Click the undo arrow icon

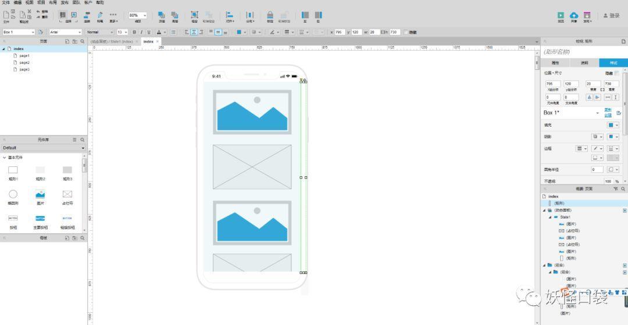38,12
